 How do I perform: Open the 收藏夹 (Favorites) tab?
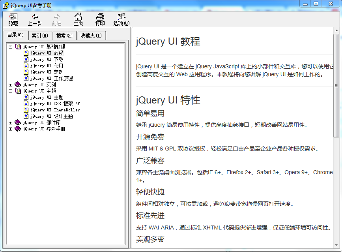pyautogui.click(x=91, y=36)
